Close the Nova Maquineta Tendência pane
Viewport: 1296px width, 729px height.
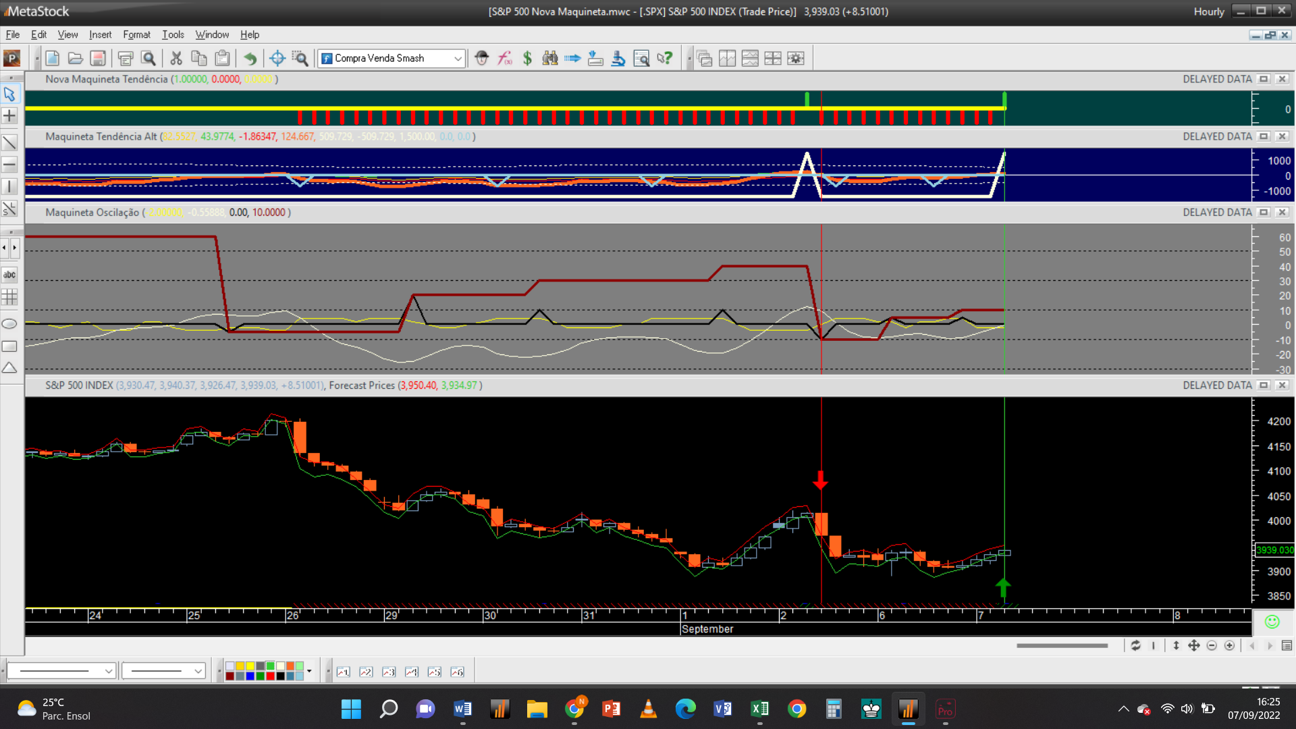[1282, 80]
